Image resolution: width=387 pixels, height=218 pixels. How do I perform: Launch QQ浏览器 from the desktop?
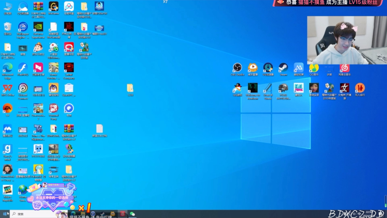click(23, 8)
